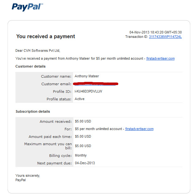Viewport: 195px width, 196px height.
Task: Click the Subscription details section heading
Action: tap(33, 111)
